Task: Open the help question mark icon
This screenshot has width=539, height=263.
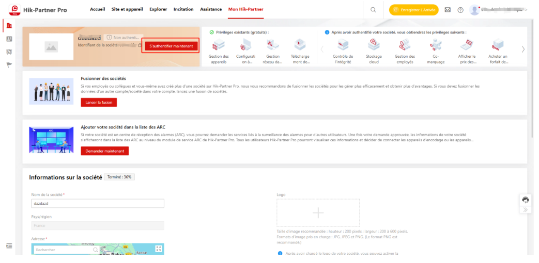Action: (x=460, y=10)
